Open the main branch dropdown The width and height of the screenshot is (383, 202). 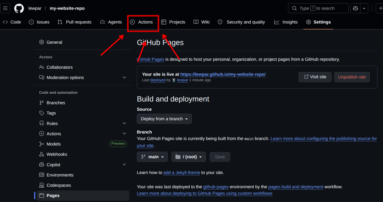[152, 157]
